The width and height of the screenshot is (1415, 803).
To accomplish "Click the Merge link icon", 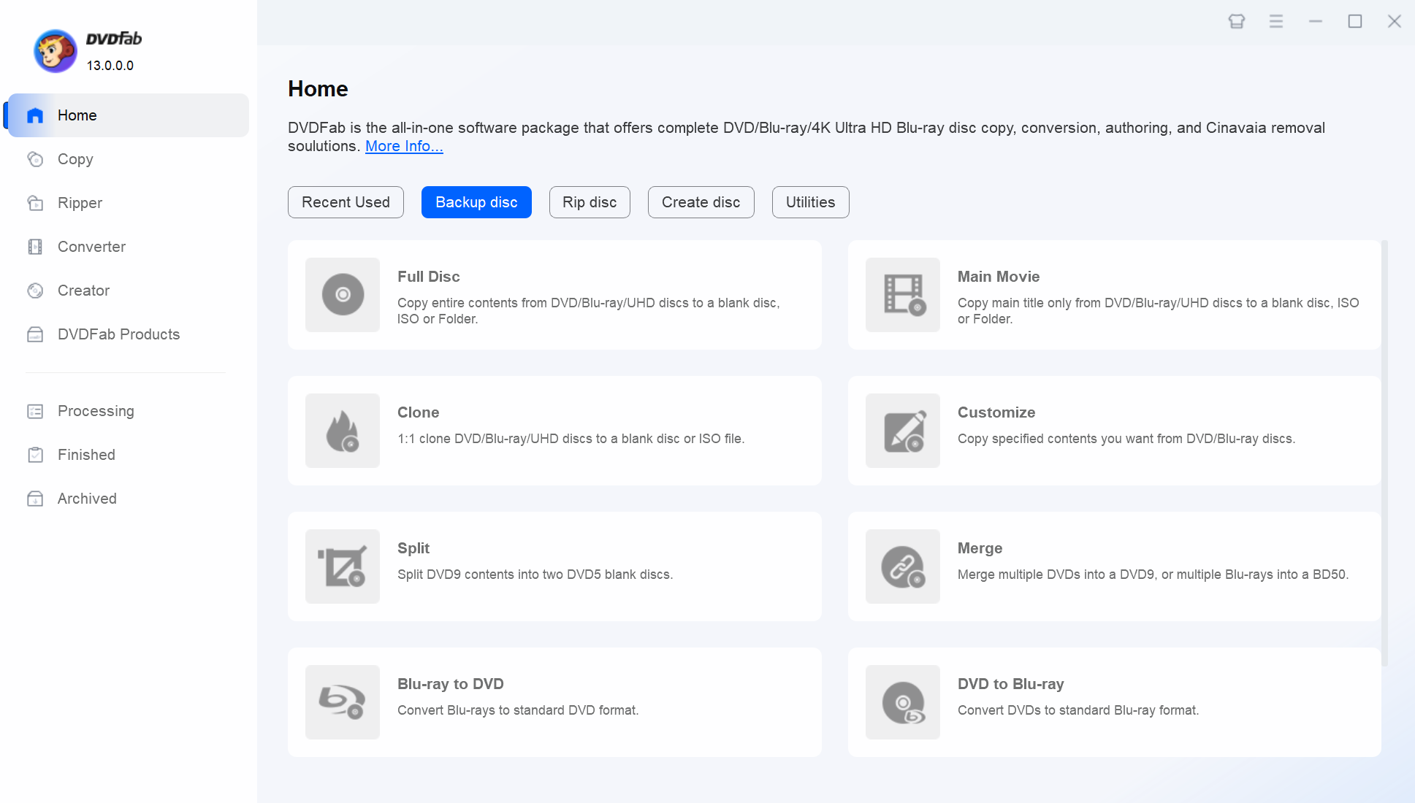I will (x=903, y=566).
